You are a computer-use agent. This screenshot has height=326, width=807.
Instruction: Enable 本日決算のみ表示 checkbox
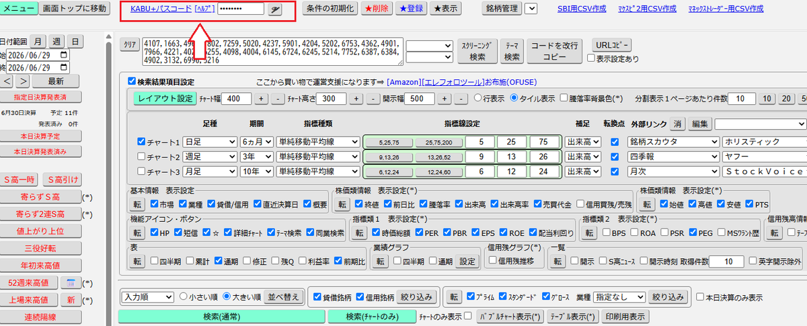click(700, 296)
